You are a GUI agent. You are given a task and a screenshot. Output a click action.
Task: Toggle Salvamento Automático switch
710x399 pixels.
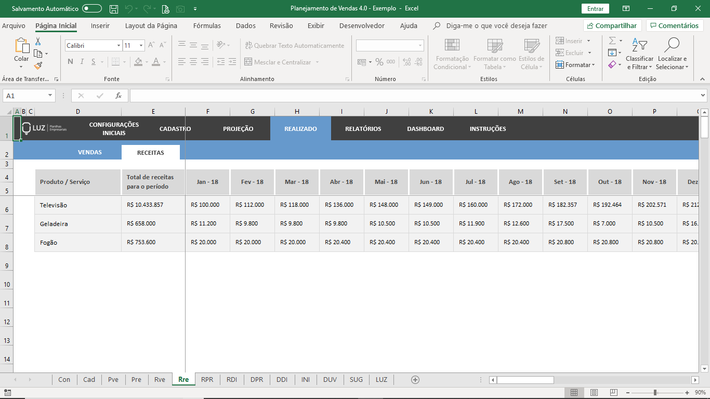point(92,9)
